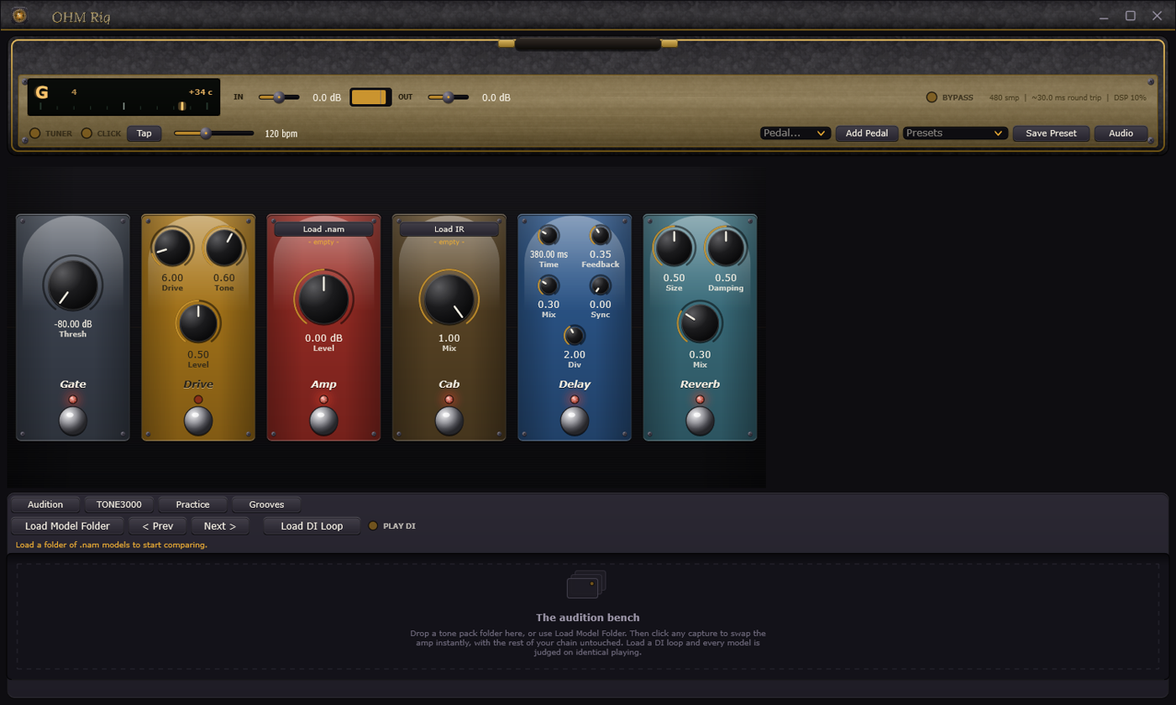Click the Reverb Damping knob
1176x705 pixels.
click(725, 248)
